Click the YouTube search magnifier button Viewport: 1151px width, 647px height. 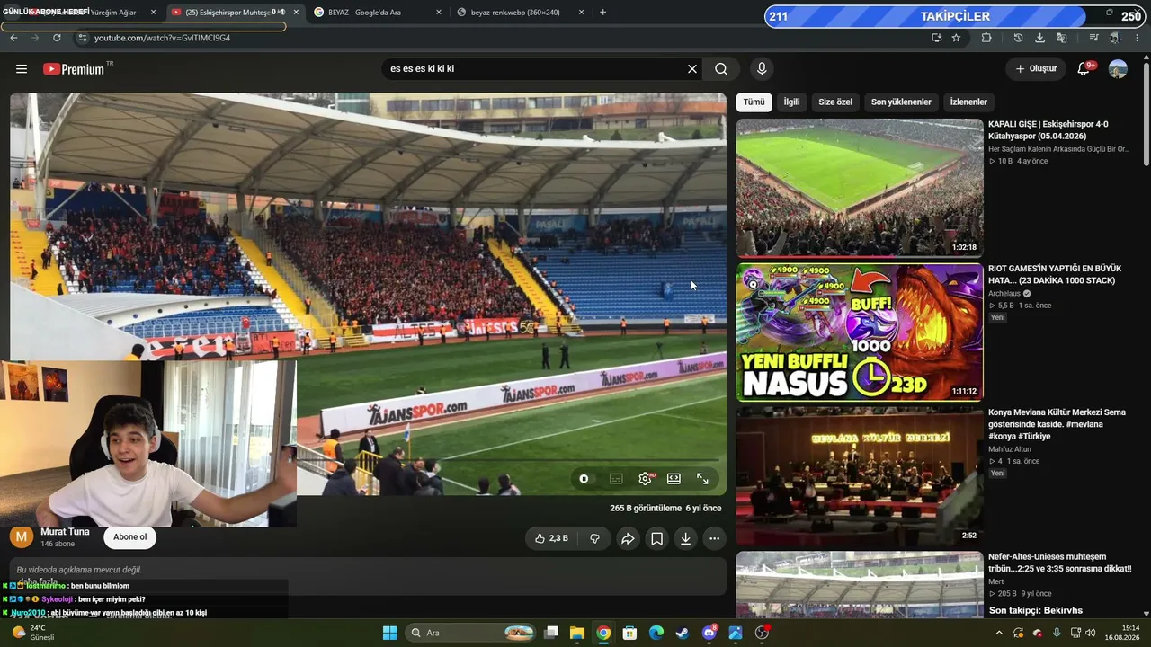(721, 69)
